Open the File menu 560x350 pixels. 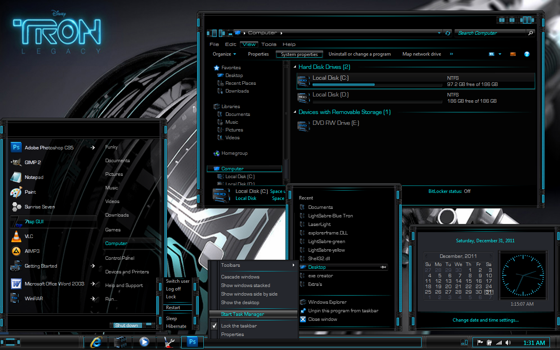tap(214, 44)
